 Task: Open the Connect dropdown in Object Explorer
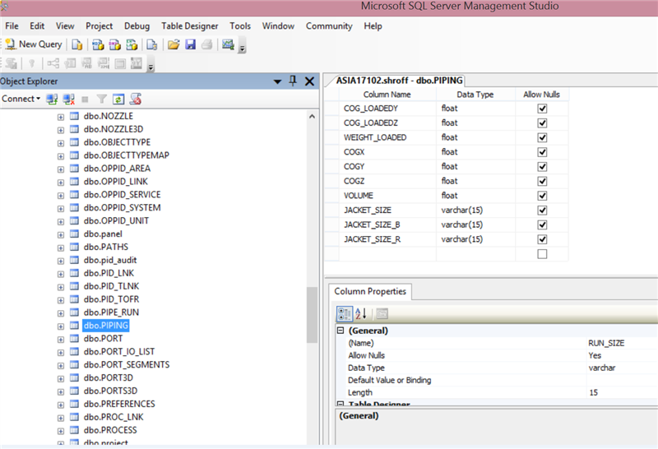coord(21,99)
